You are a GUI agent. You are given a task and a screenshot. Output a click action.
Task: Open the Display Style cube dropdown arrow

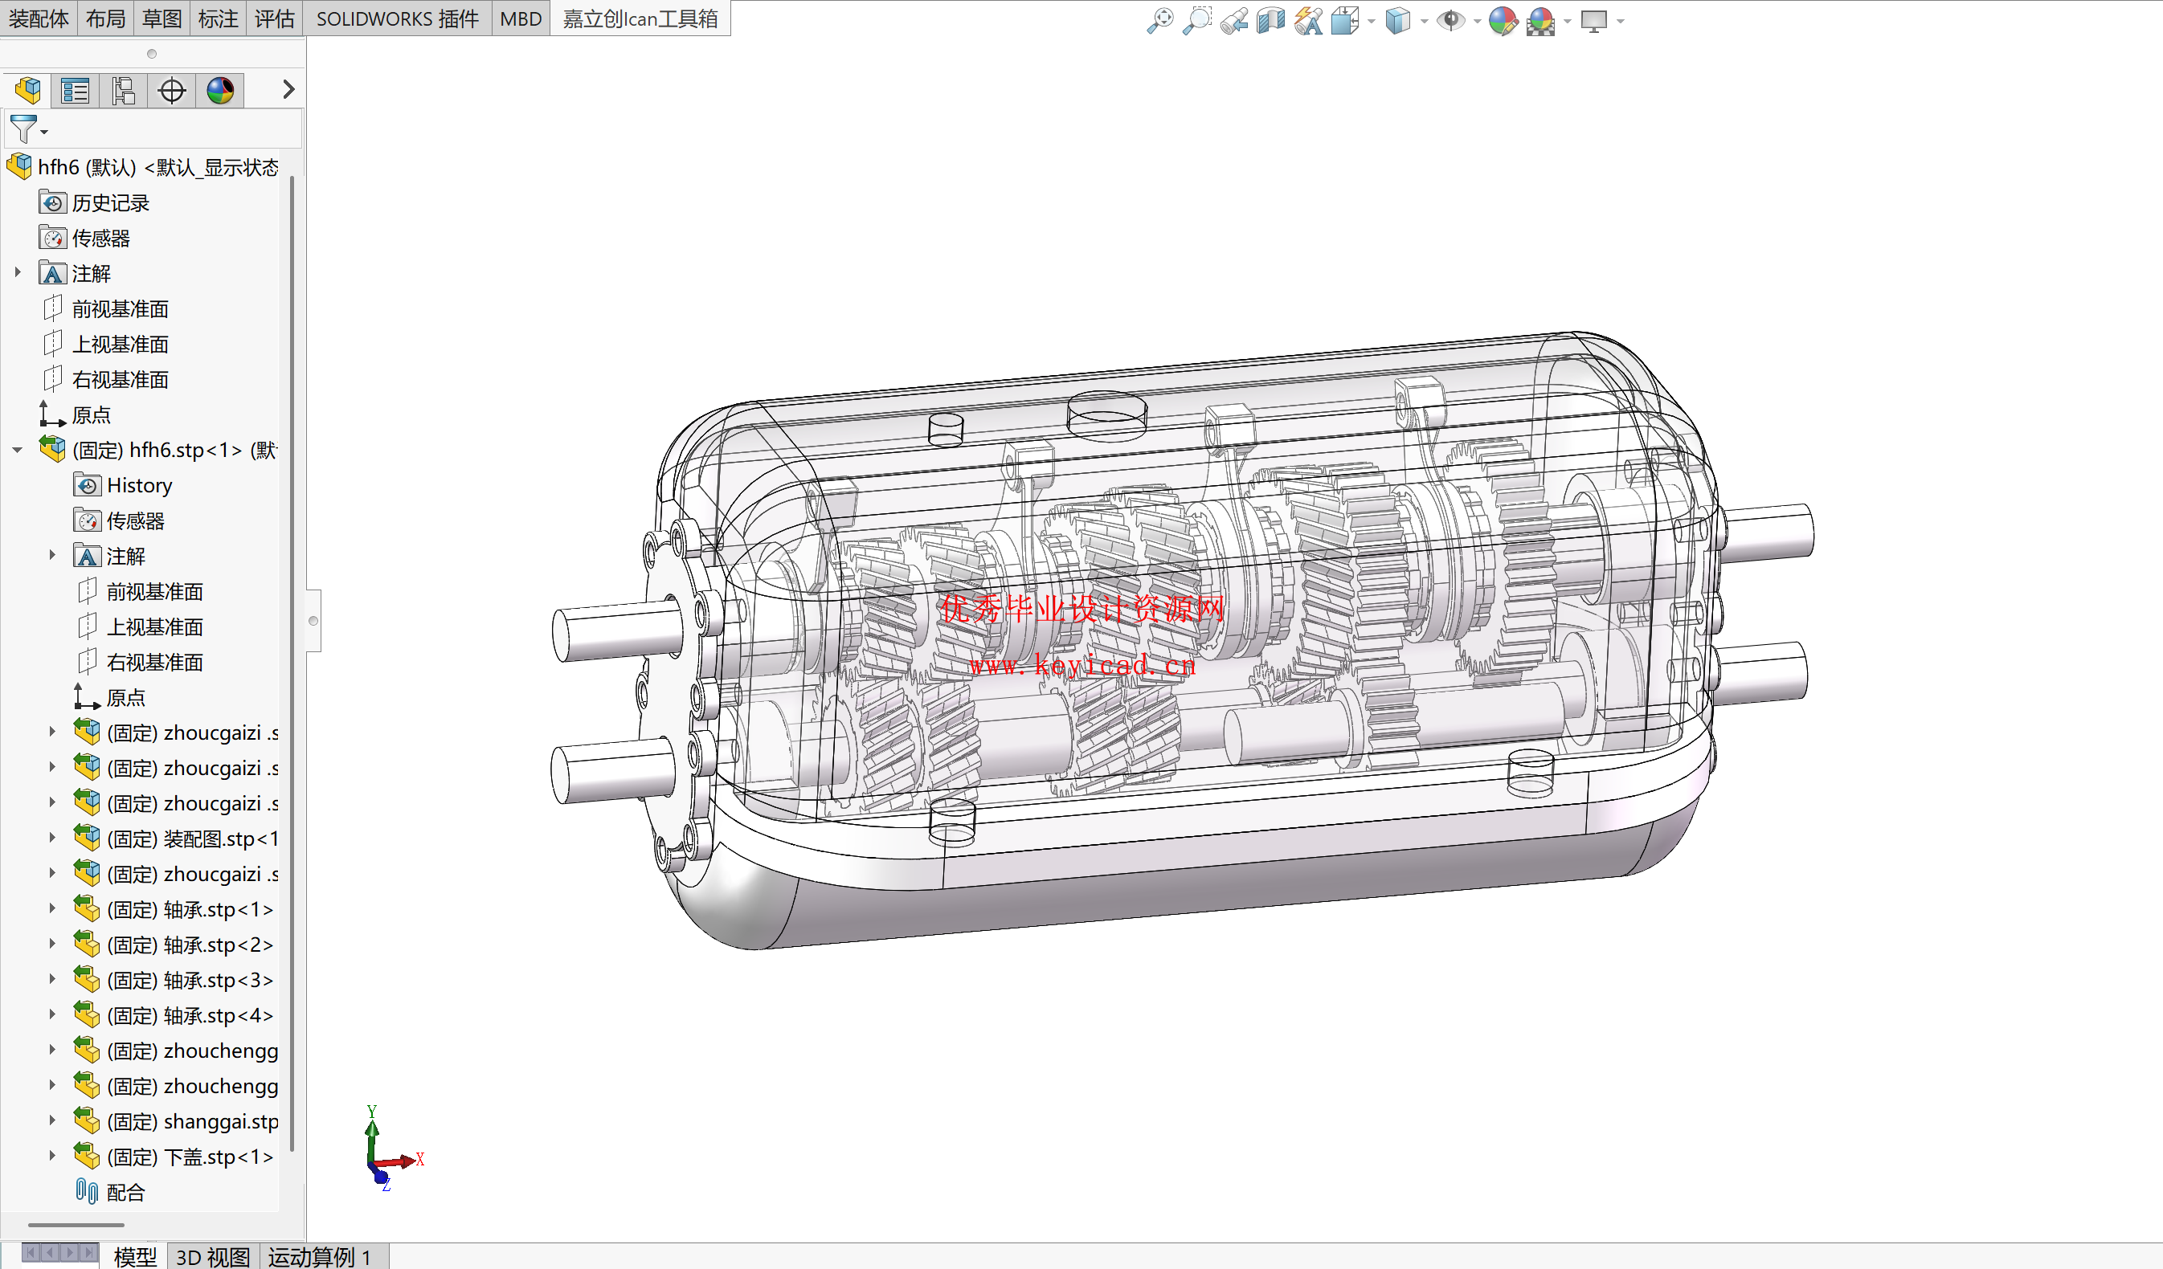coord(1424,21)
